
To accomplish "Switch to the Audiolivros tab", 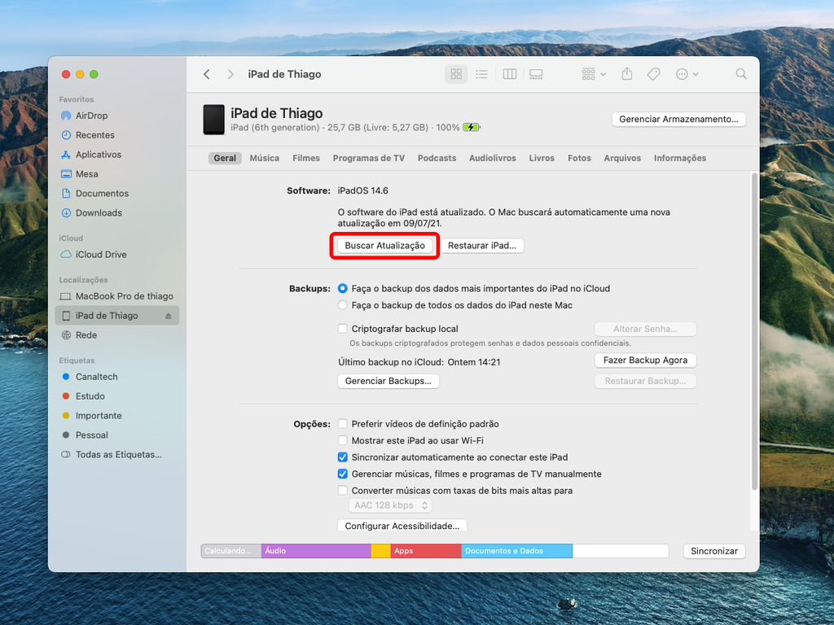I will (493, 158).
